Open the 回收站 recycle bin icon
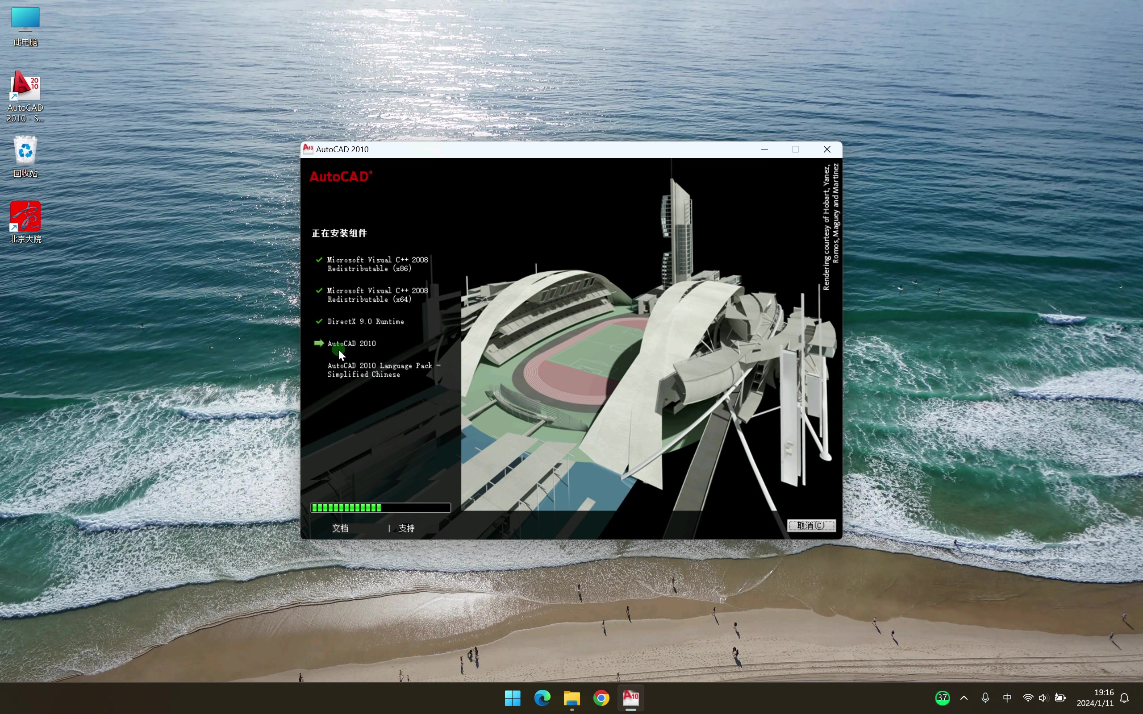Screen dimensions: 1143x714 point(25,157)
